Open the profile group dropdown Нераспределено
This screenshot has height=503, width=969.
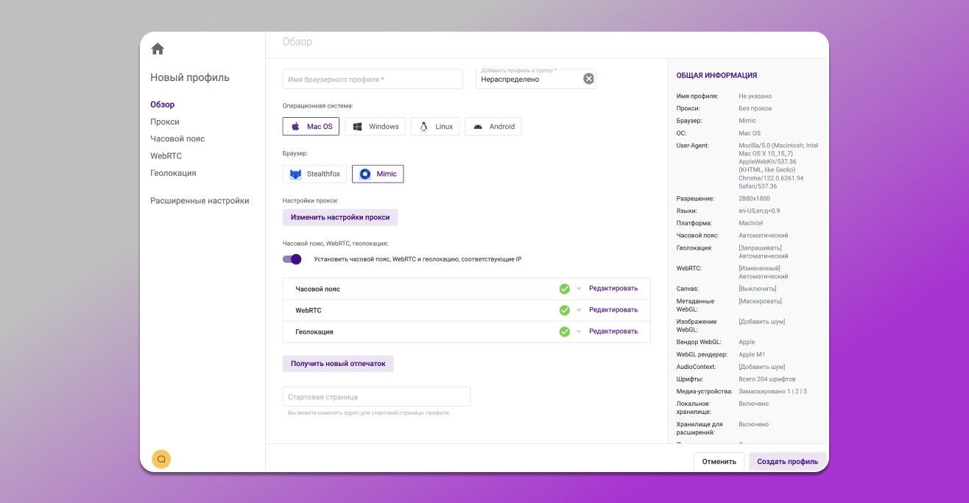tap(526, 80)
